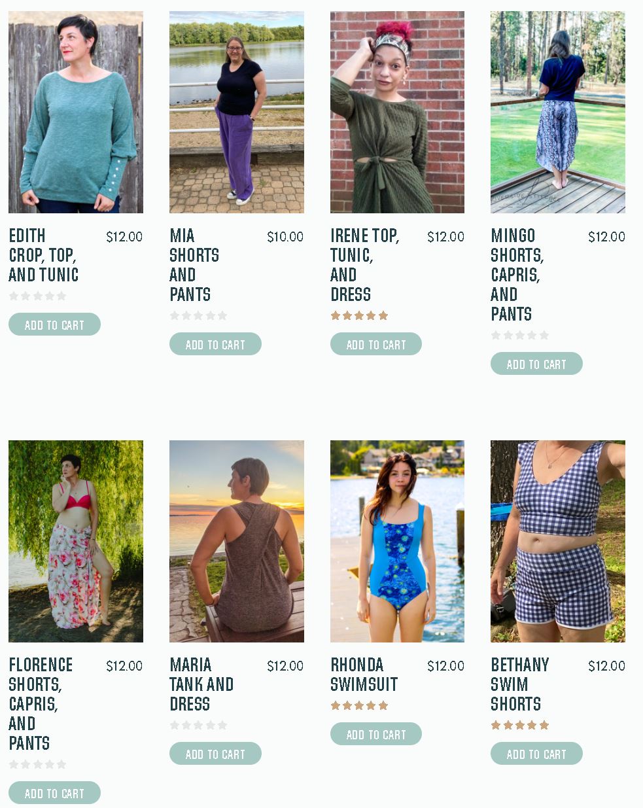643x808 pixels.
Task: View the Irene Top green dress photo
Action: tap(397, 112)
